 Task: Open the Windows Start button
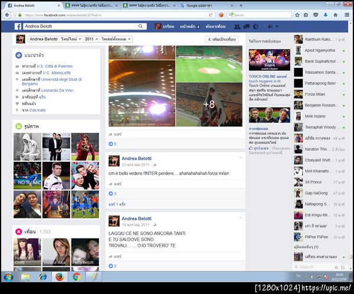point(9,277)
